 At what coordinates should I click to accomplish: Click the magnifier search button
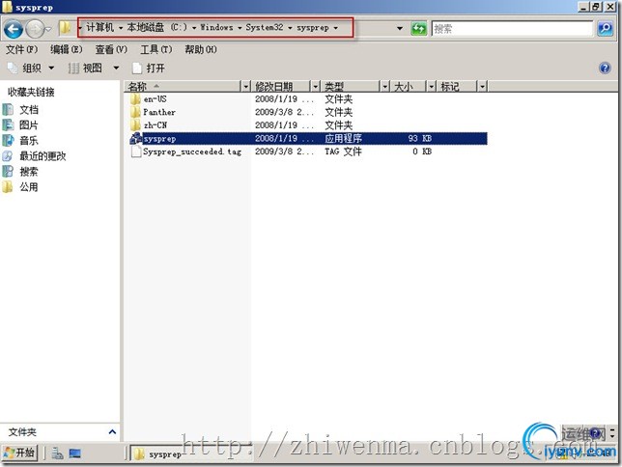click(x=605, y=29)
